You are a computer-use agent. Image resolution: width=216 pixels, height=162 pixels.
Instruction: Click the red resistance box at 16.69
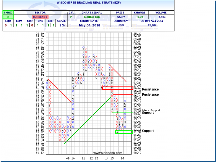[x=117, y=88]
